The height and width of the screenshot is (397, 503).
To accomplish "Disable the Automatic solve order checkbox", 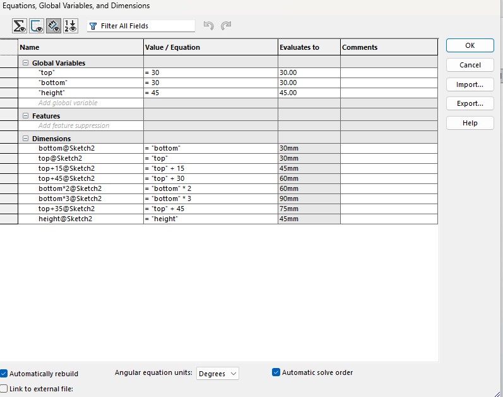I will pyautogui.click(x=276, y=372).
